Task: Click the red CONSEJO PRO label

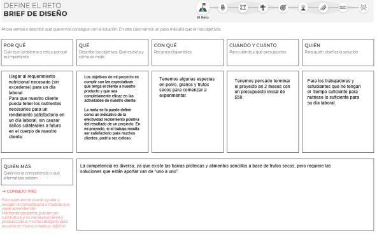Action: (20, 192)
